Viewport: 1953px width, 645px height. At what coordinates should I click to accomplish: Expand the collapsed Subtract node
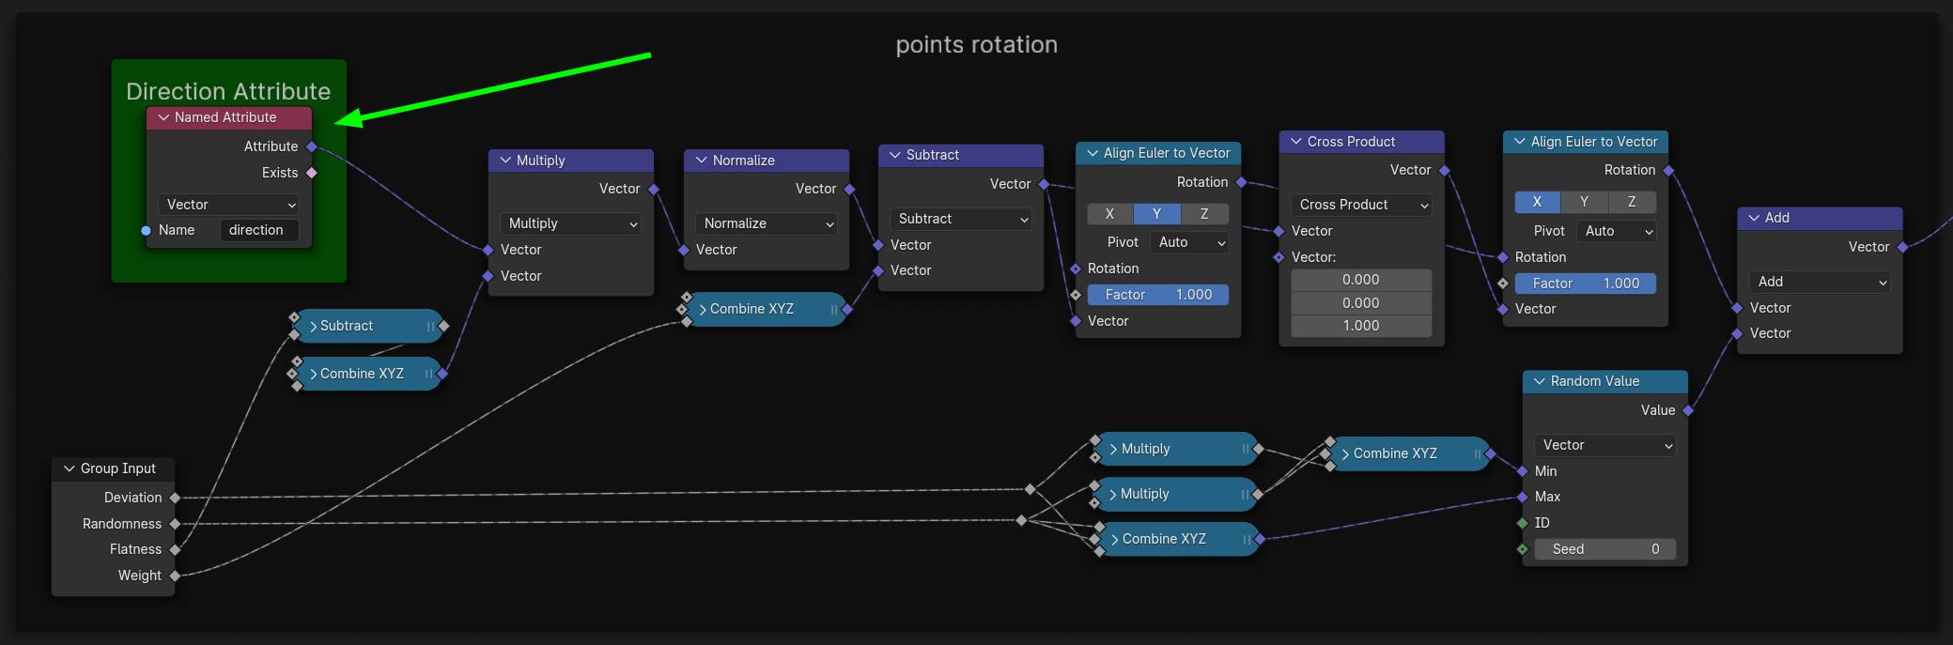click(x=314, y=326)
